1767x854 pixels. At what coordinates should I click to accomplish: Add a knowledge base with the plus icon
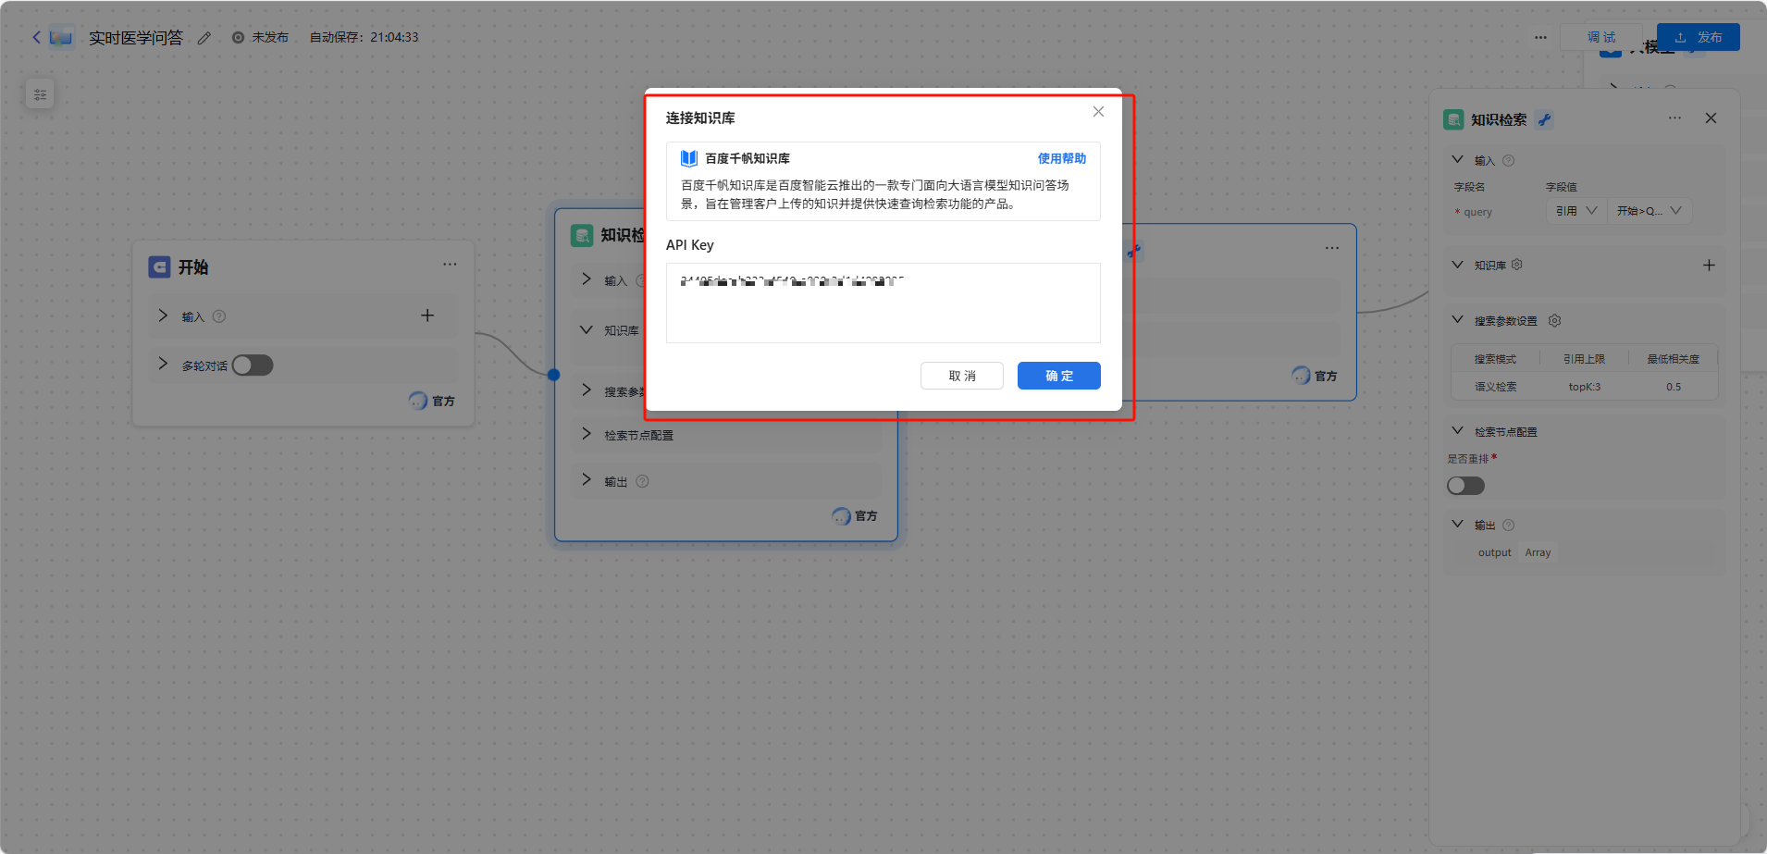(1709, 266)
